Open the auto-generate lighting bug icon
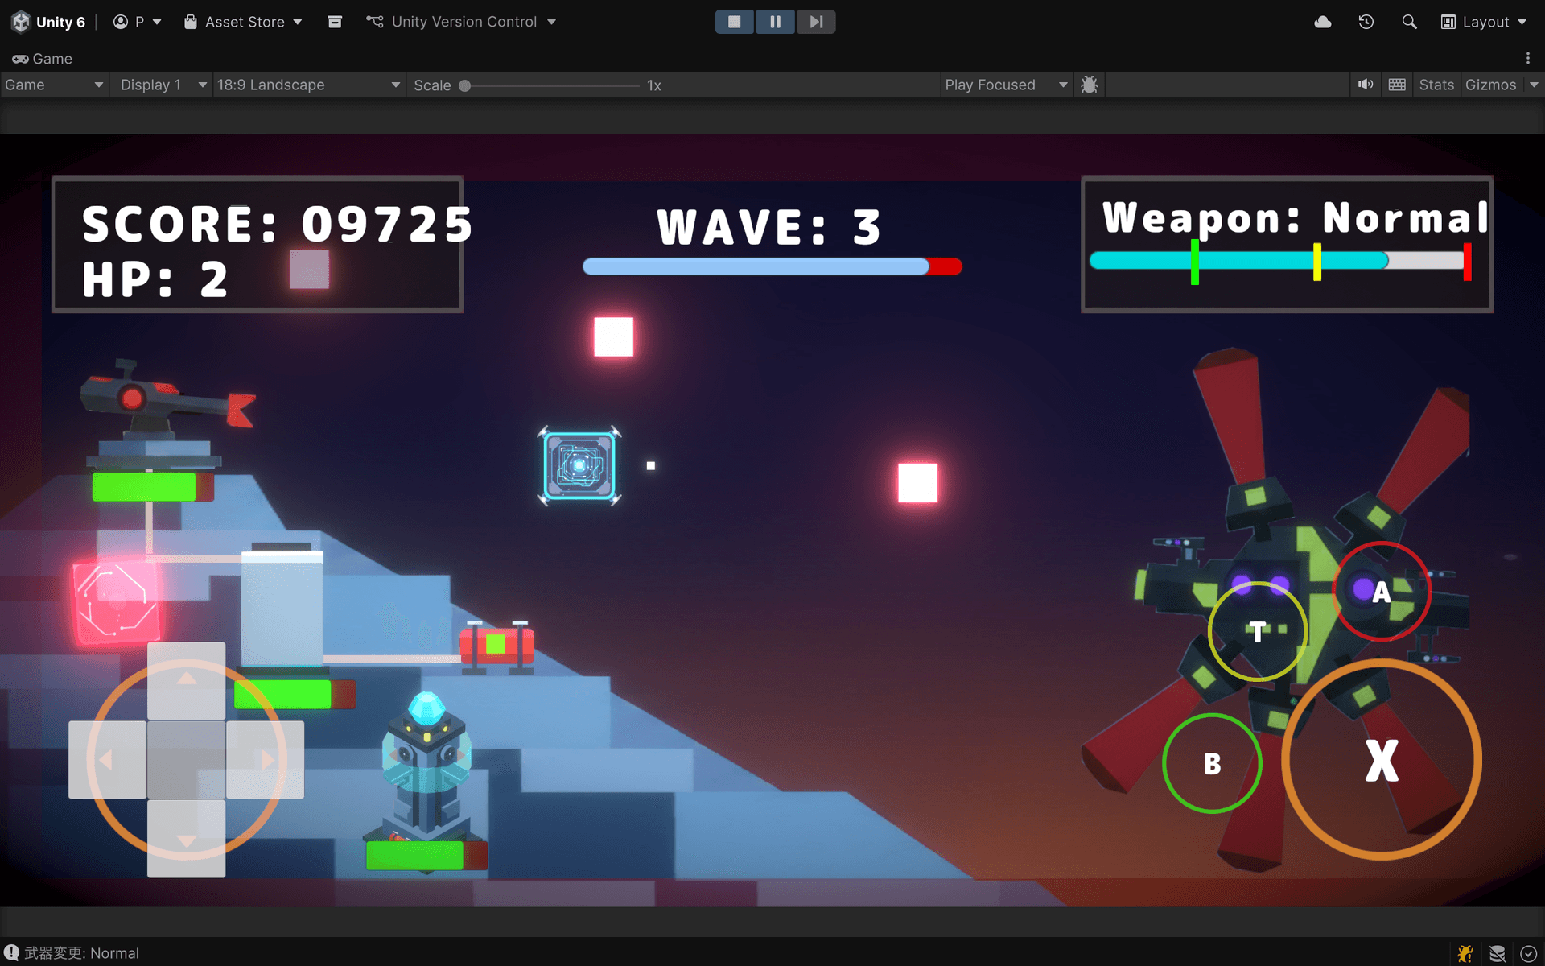The height and width of the screenshot is (966, 1545). [x=1465, y=954]
